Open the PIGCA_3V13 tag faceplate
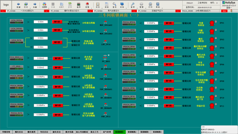The height and width of the screenshot is (134, 238). (x=17, y=114)
